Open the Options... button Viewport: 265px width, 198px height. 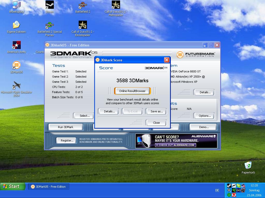coord(205,116)
